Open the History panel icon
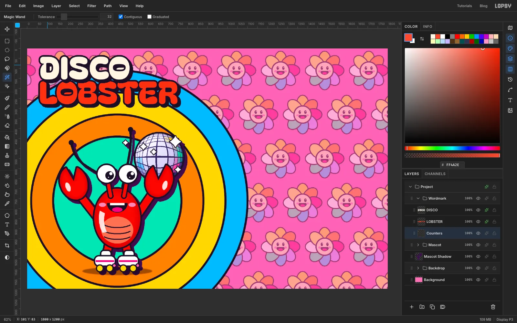This screenshot has height=323, width=517. pyautogui.click(x=510, y=79)
